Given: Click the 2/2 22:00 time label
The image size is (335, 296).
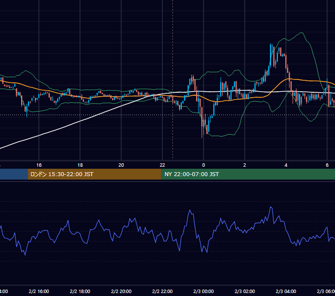Looking at the screenshot, I should click(163, 291).
